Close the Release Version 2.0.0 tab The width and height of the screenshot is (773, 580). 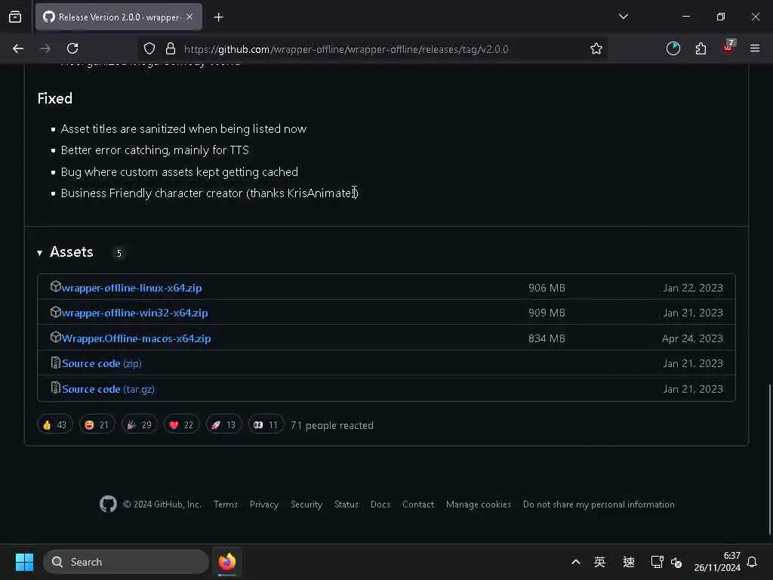189,17
